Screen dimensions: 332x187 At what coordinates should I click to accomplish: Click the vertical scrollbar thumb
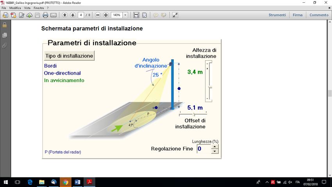(x=329, y=93)
